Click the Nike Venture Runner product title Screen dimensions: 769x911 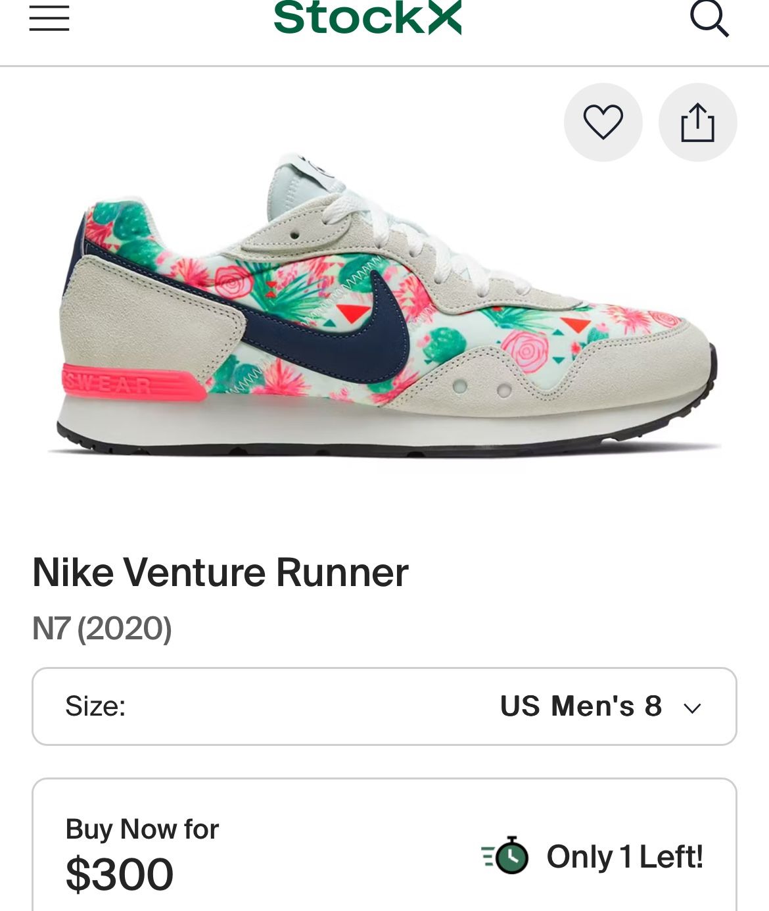coord(220,572)
